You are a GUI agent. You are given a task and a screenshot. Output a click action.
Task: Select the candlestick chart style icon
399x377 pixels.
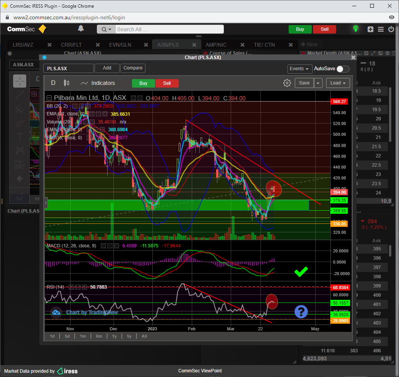click(66, 83)
